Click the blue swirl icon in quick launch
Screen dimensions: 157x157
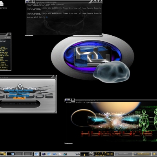pyautogui.click(x=49, y=154)
